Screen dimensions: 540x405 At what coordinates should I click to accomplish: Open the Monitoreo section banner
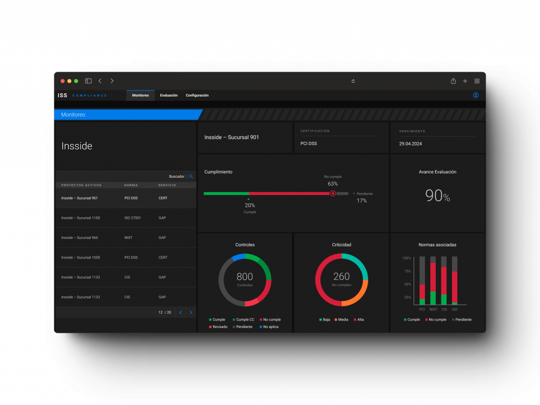(73, 114)
